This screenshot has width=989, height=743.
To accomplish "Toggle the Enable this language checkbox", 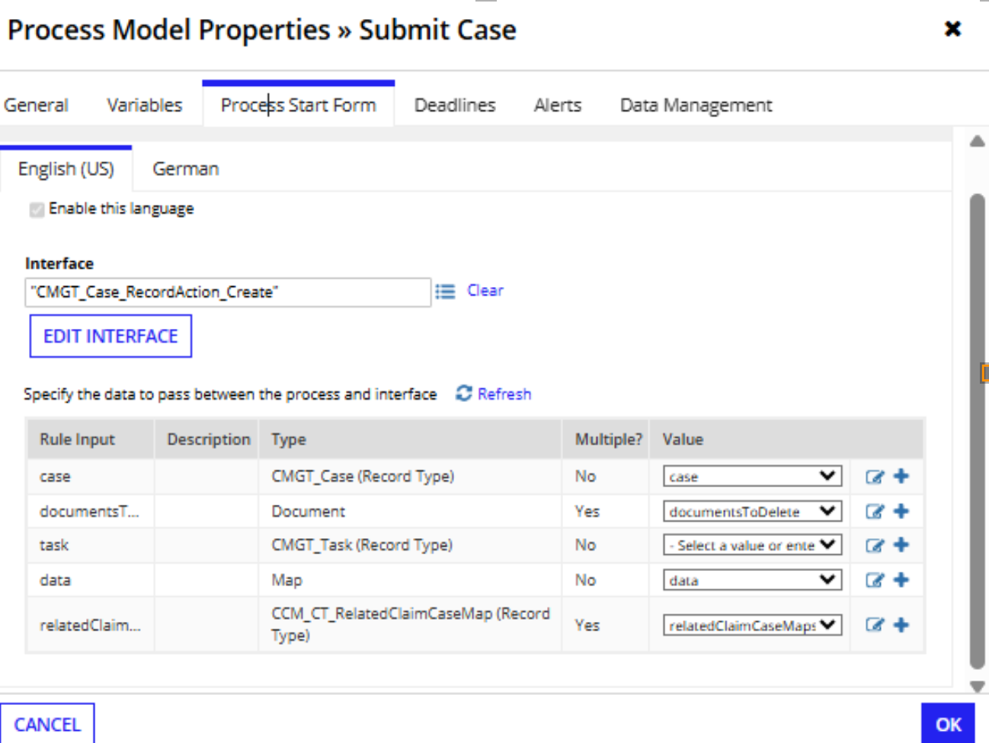I will tap(37, 209).
